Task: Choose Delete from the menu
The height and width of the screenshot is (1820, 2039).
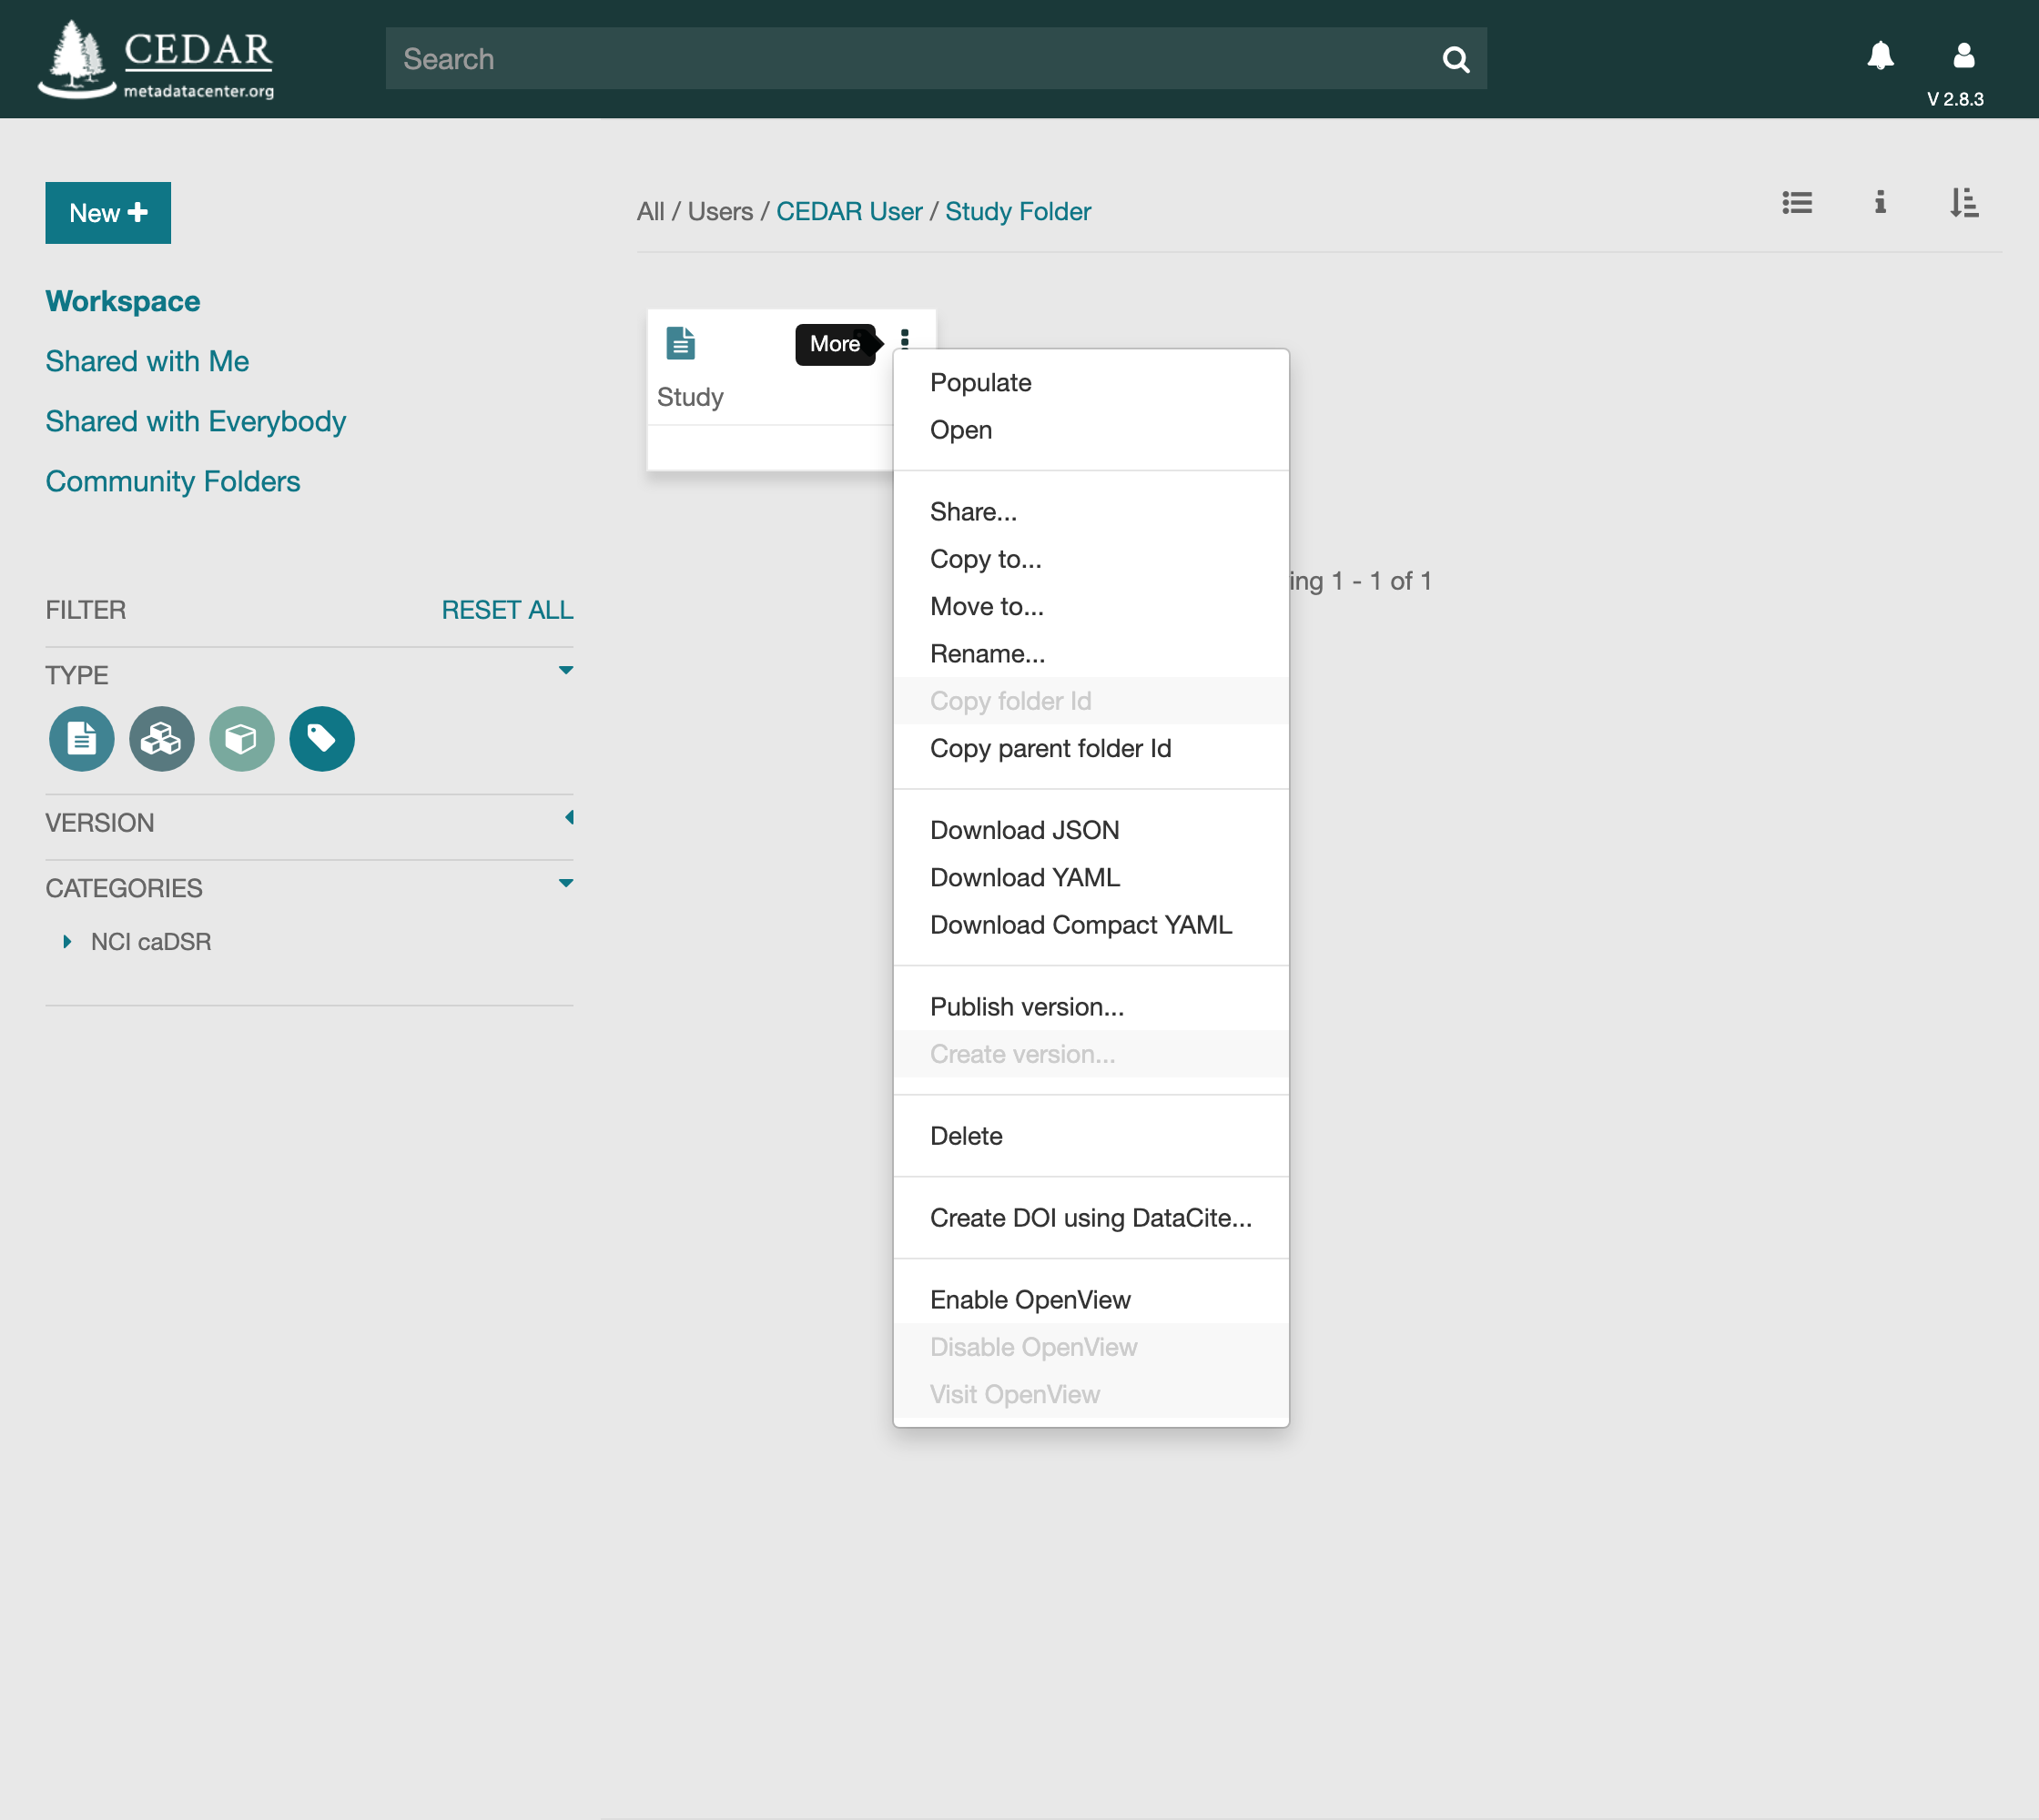Action: point(1090,1136)
